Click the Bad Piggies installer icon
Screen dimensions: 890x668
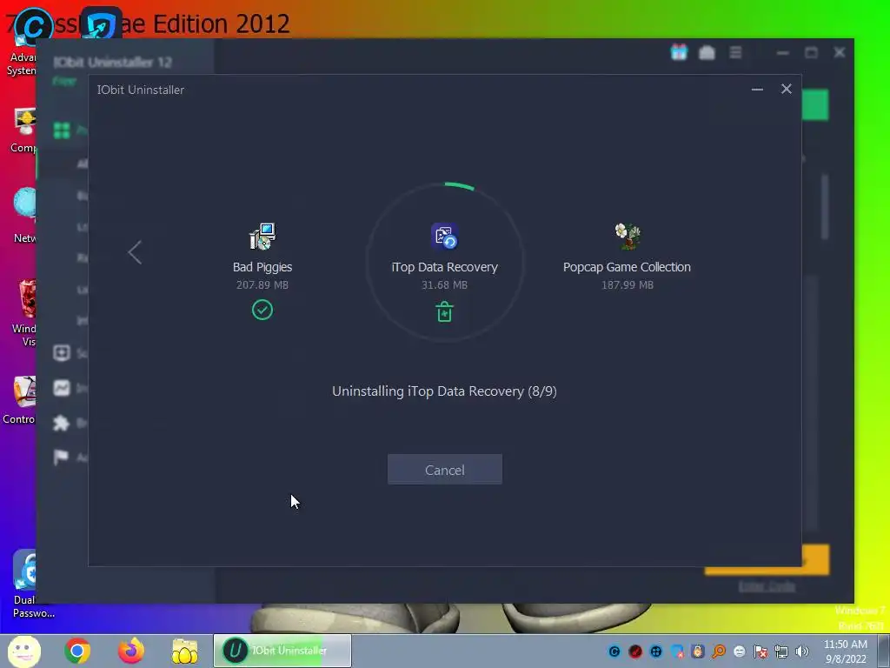(262, 237)
